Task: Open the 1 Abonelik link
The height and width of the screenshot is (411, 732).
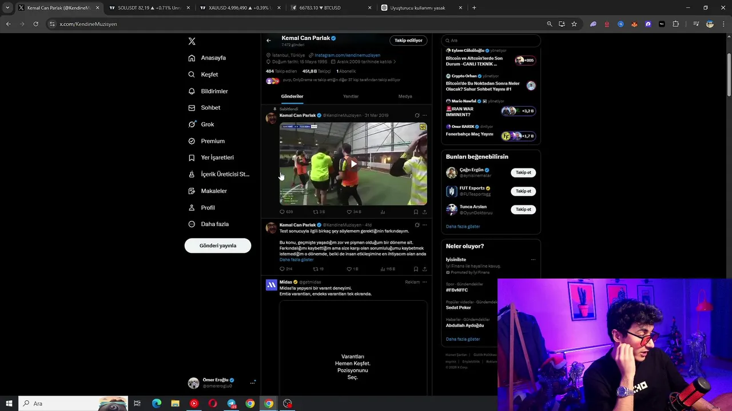Action: [346, 71]
